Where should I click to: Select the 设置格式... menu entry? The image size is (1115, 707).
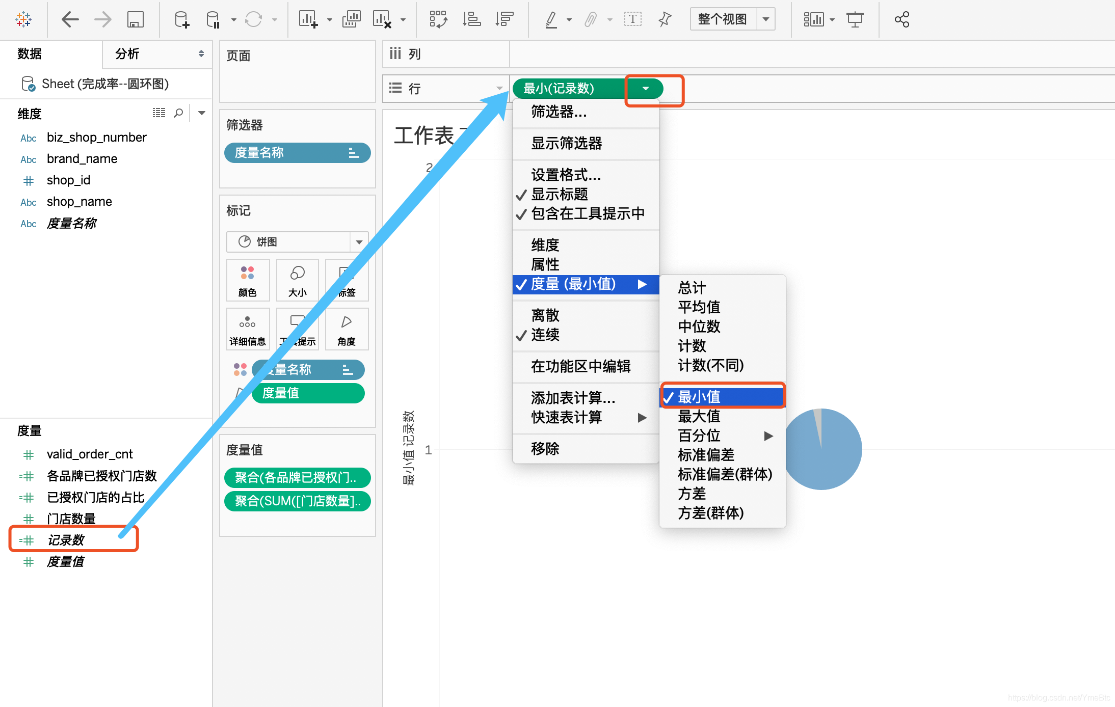(x=586, y=175)
